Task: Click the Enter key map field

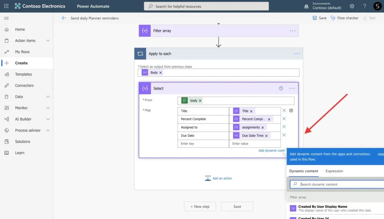Action: pyautogui.click(x=203, y=144)
